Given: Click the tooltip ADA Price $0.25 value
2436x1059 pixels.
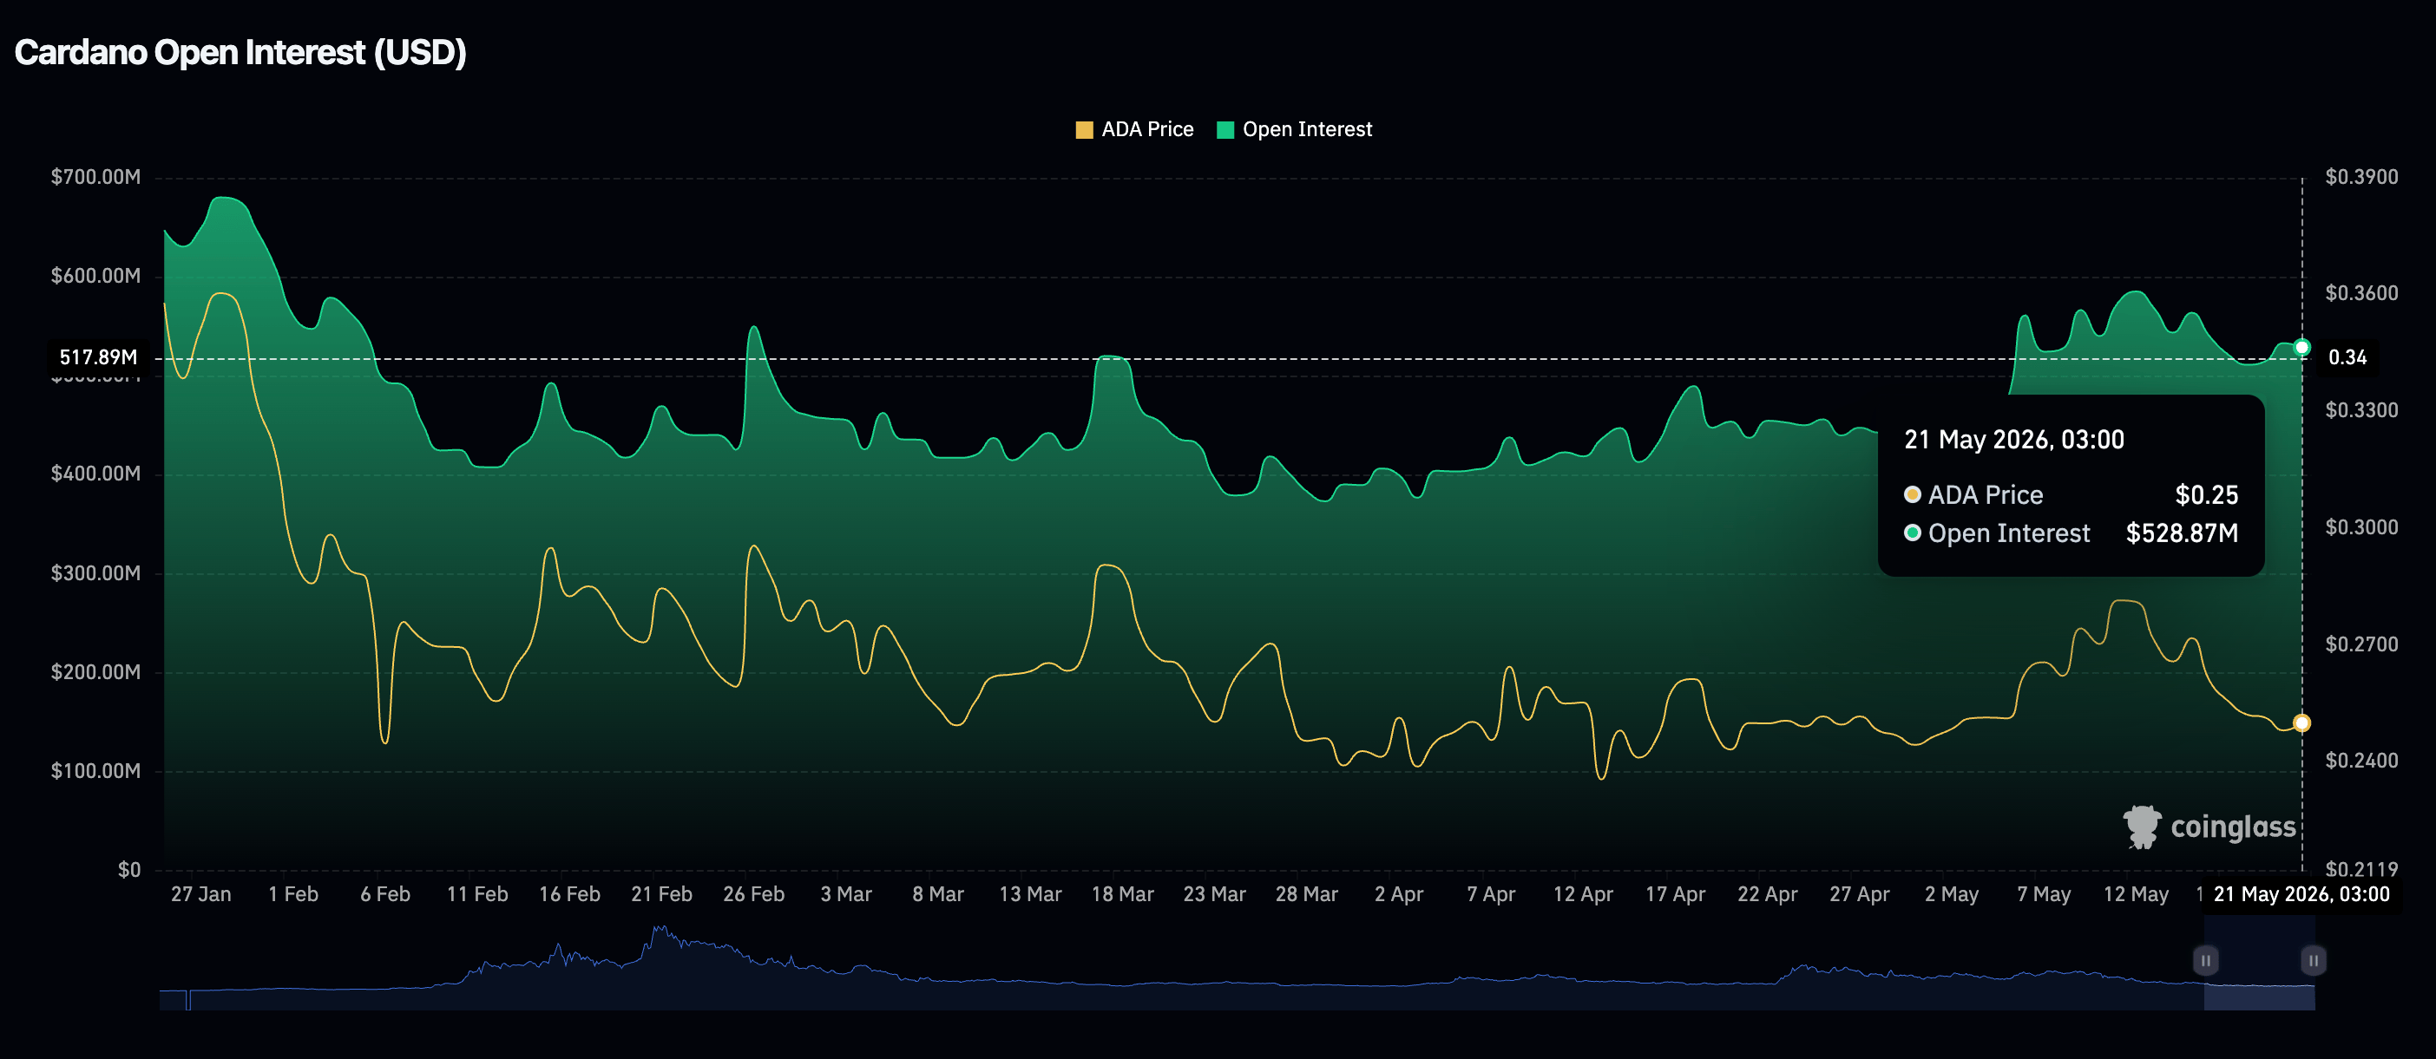Looking at the screenshot, I should click(2206, 495).
